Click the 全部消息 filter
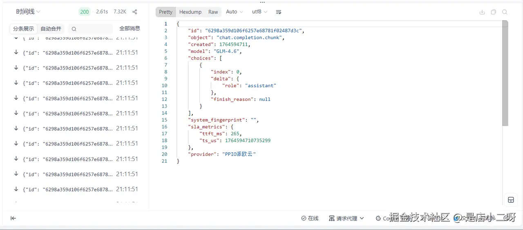This screenshot has width=523, height=230. tap(130, 28)
